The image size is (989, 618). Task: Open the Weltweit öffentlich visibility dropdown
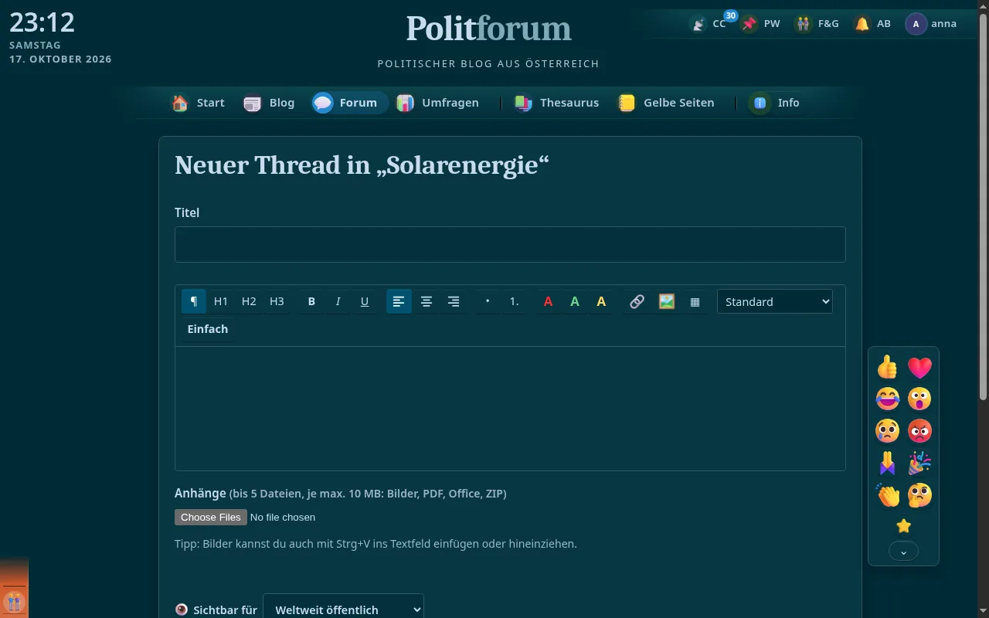343,610
